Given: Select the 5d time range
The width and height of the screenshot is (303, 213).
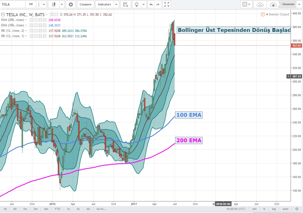Looking at the screenshot, I should [15, 209].
